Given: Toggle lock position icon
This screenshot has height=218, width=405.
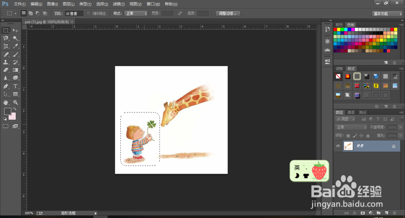Looking at the screenshot, I should click(361, 136).
